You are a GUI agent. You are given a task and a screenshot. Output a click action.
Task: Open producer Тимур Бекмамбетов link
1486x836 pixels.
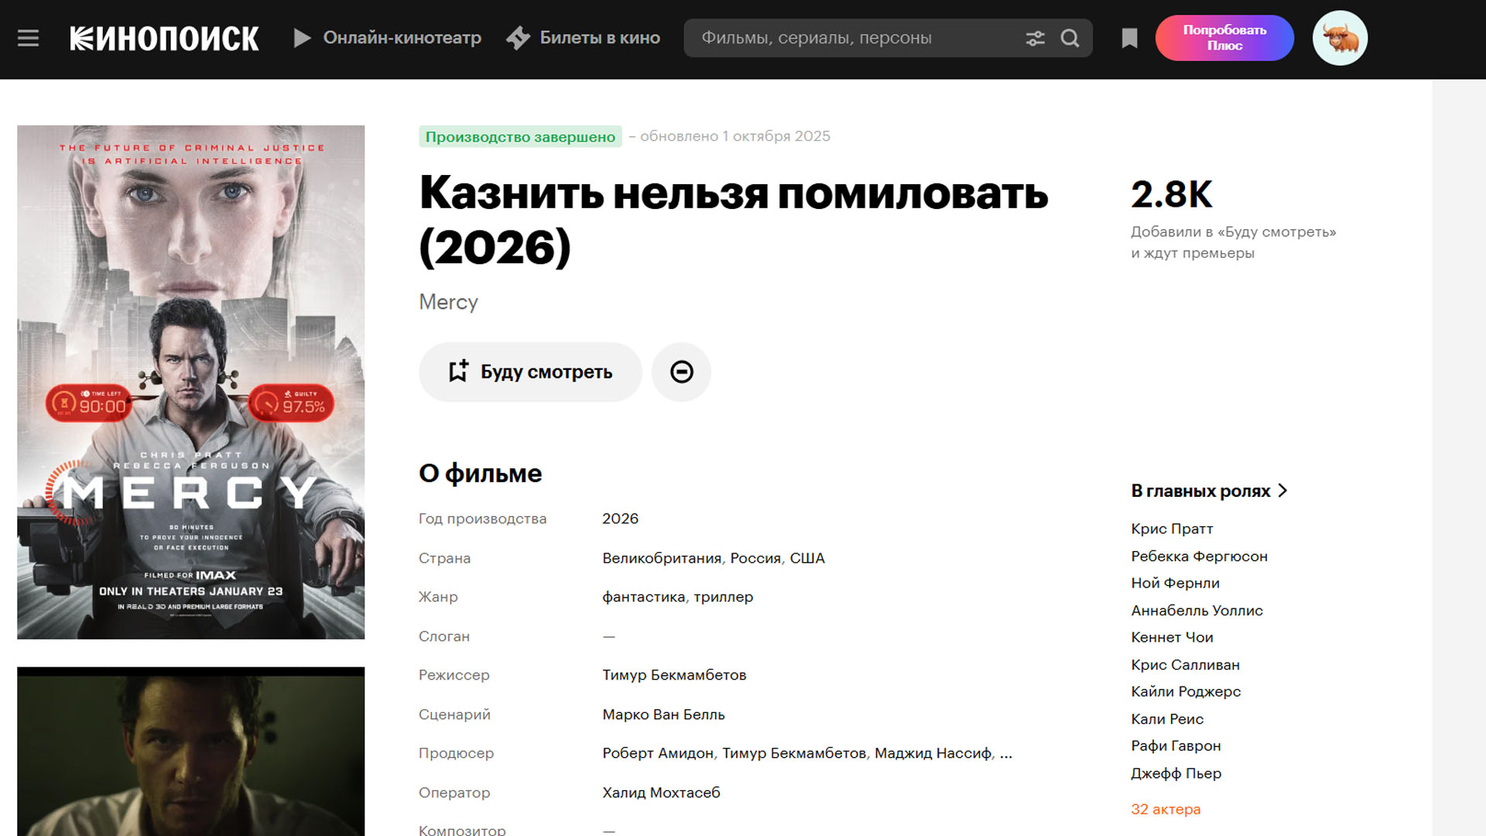pyautogui.click(x=794, y=753)
